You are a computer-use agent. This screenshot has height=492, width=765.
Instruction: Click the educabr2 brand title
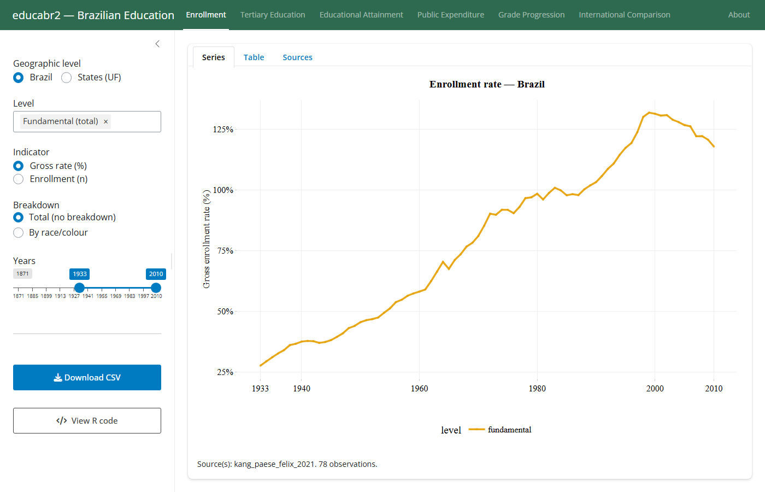93,15
